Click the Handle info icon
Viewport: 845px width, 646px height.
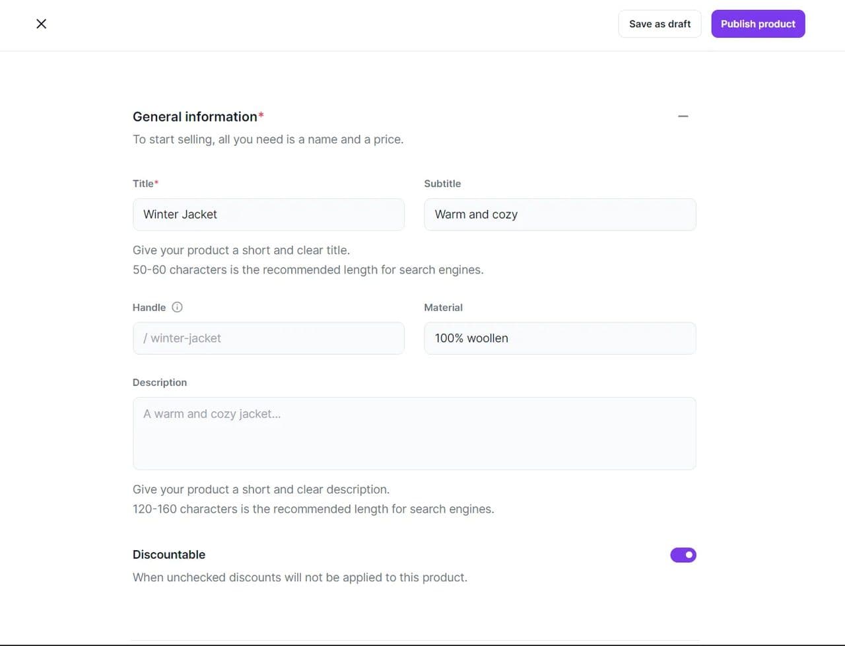tap(177, 307)
